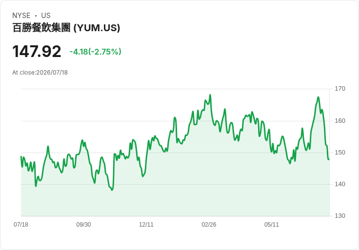Image resolution: width=359 pixels, height=250 pixels.
Task: Click the 07/18 date axis label
Action: (21, 225)
